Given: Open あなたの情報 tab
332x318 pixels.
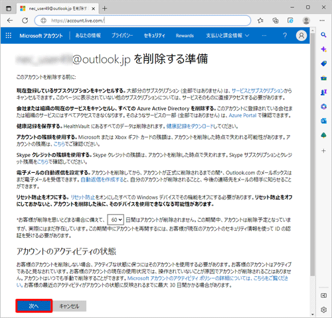Looking at the screenshot, I should pos(88,36).
